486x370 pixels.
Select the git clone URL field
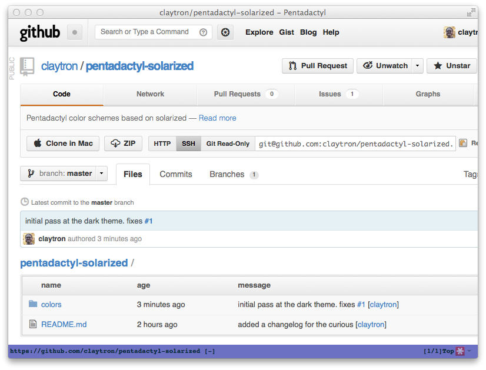pos(355,144)
